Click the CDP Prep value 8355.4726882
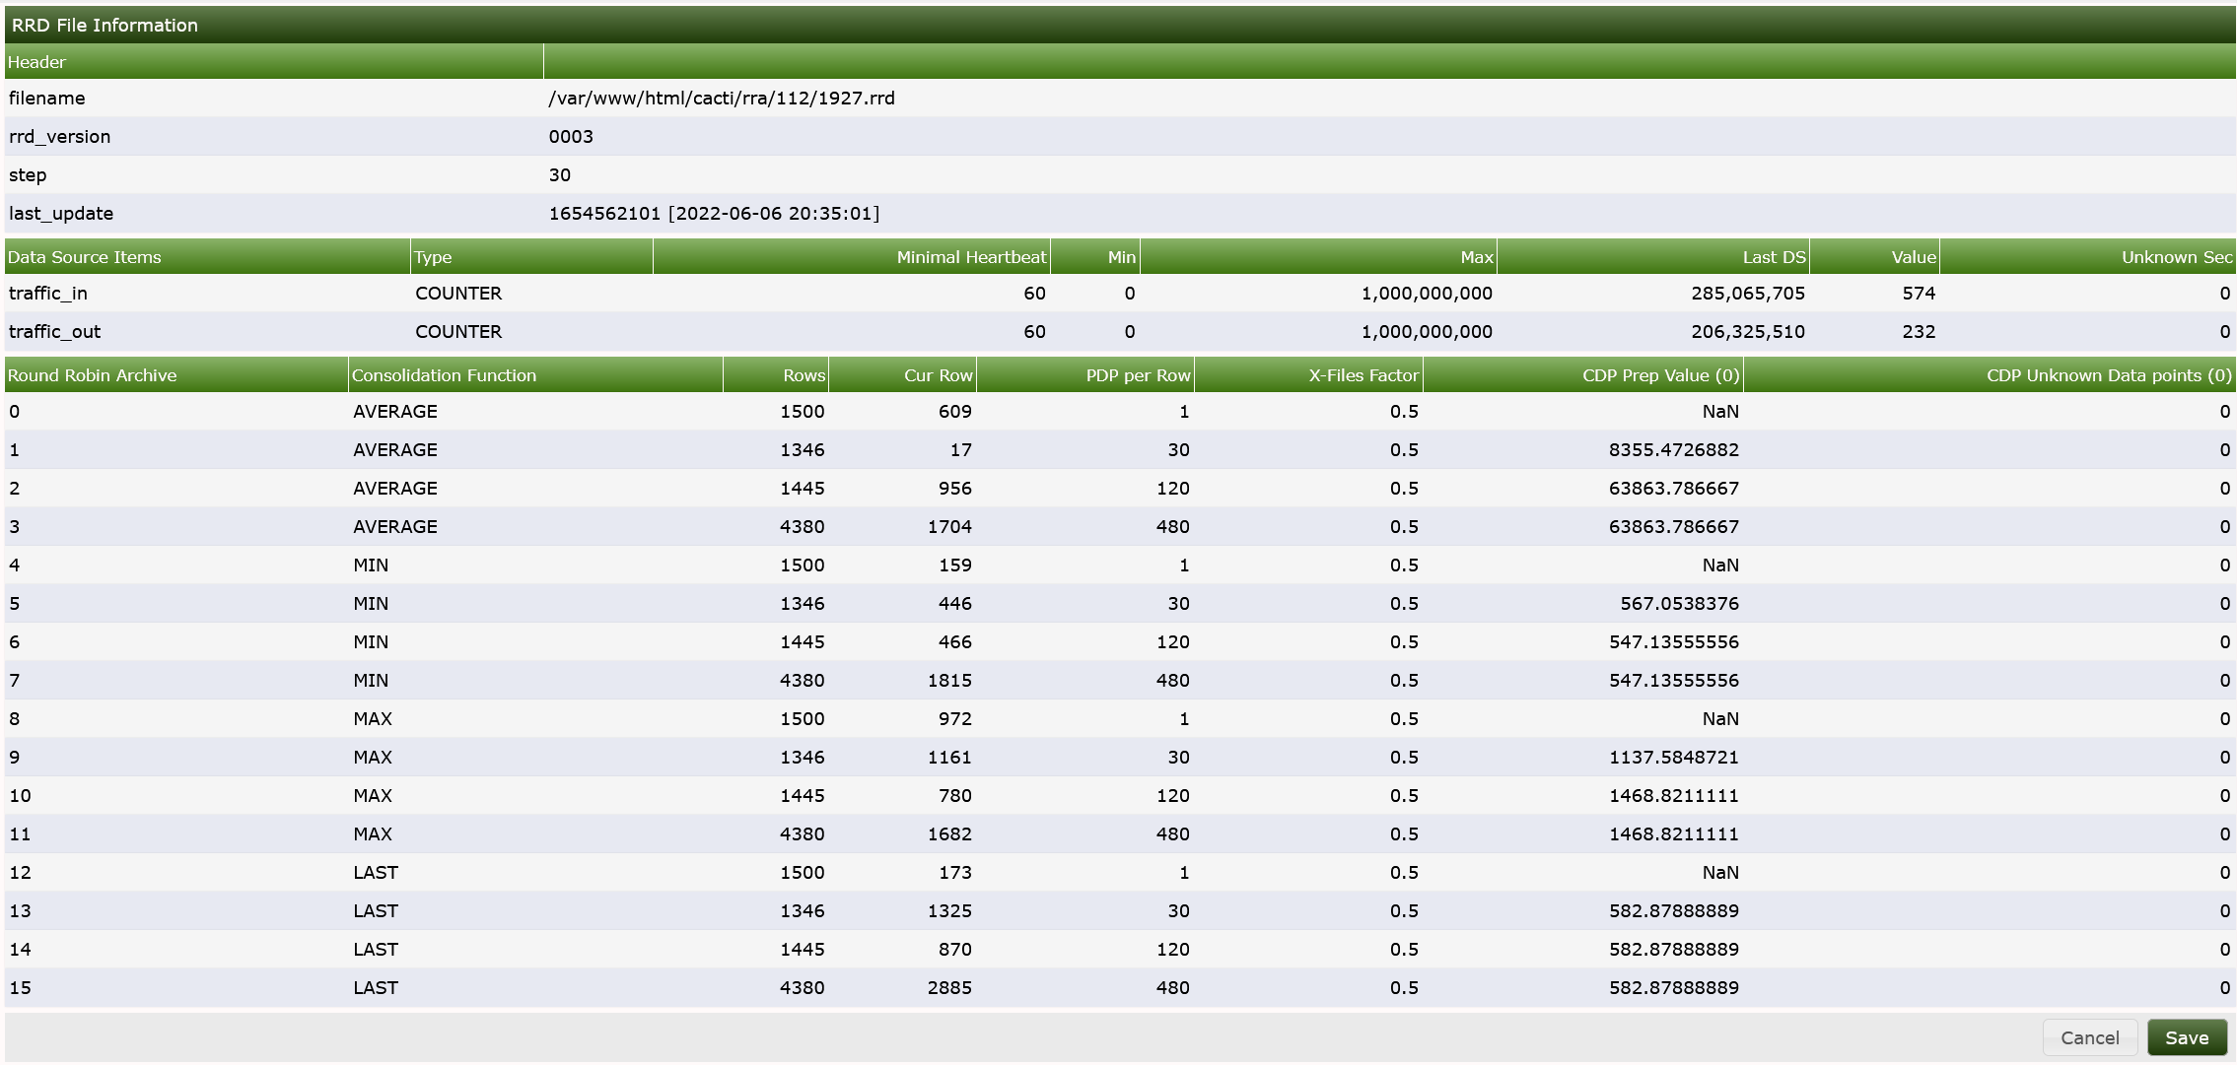 point(1674,450)
